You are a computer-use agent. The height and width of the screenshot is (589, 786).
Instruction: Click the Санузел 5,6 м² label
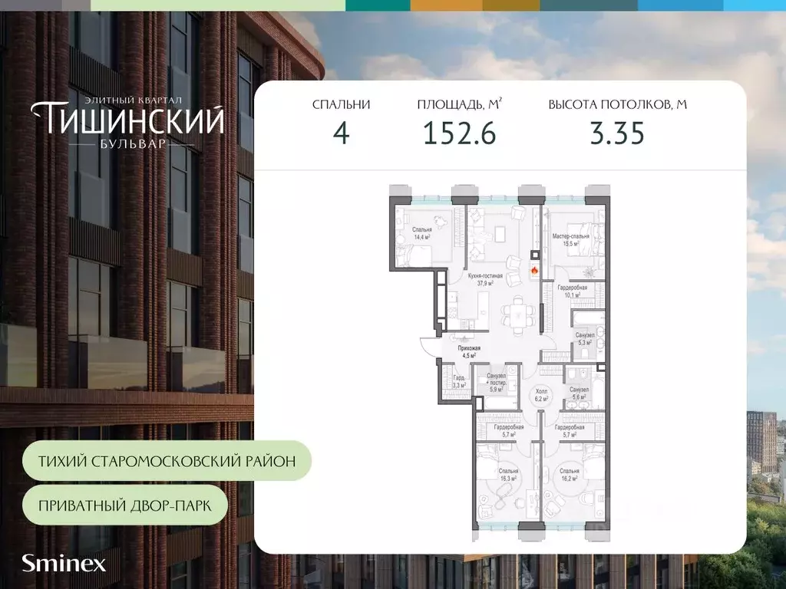(x=579, y=393)
